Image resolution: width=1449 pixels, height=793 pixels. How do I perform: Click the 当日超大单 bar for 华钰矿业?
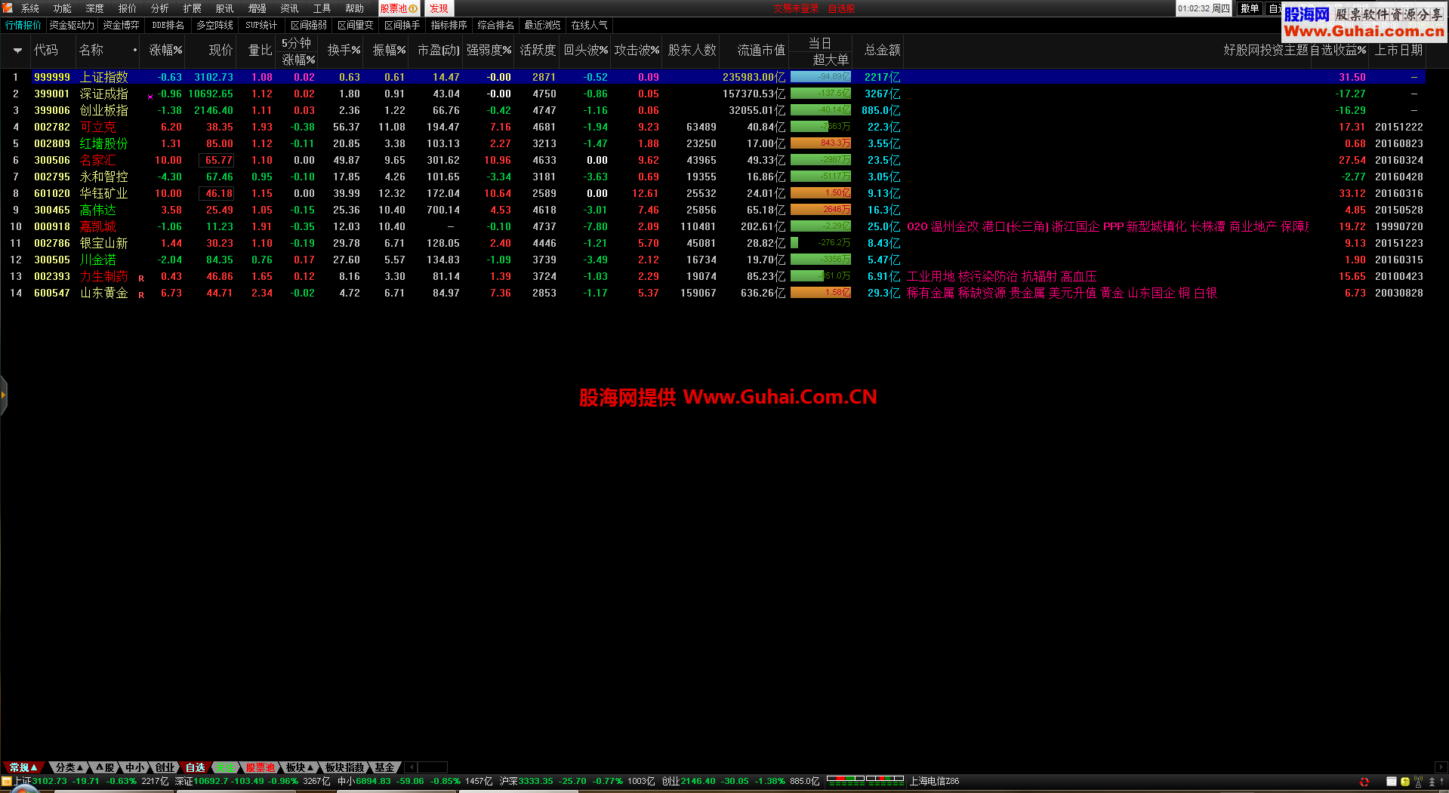[821, 193]
